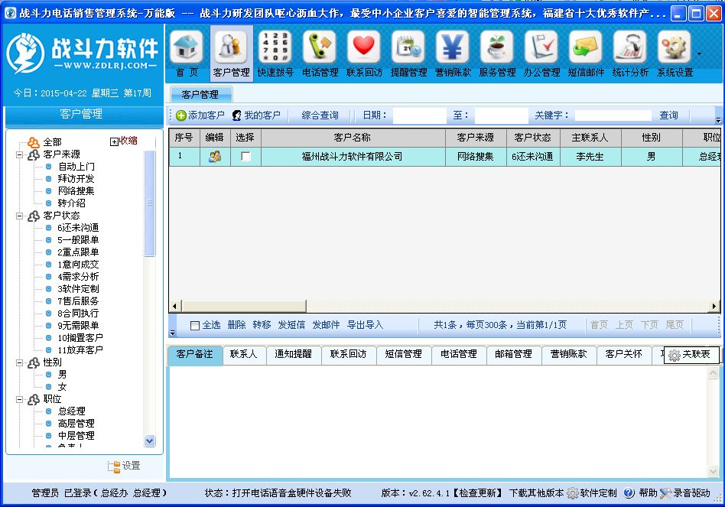Click the table scroll-right arrow
725x507 pixels.
tap(714, 306)
